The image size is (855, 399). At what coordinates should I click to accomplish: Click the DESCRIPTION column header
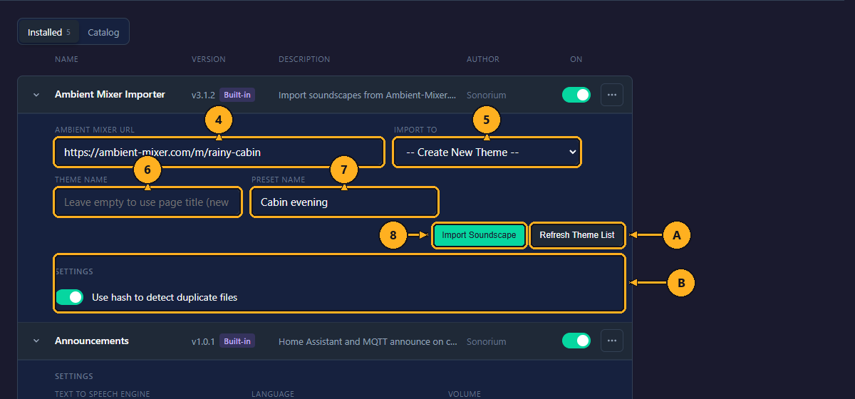(x=304, y=59)
